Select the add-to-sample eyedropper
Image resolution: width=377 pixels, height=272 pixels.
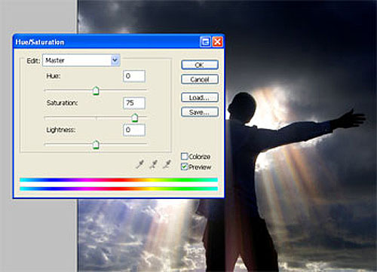154,164
